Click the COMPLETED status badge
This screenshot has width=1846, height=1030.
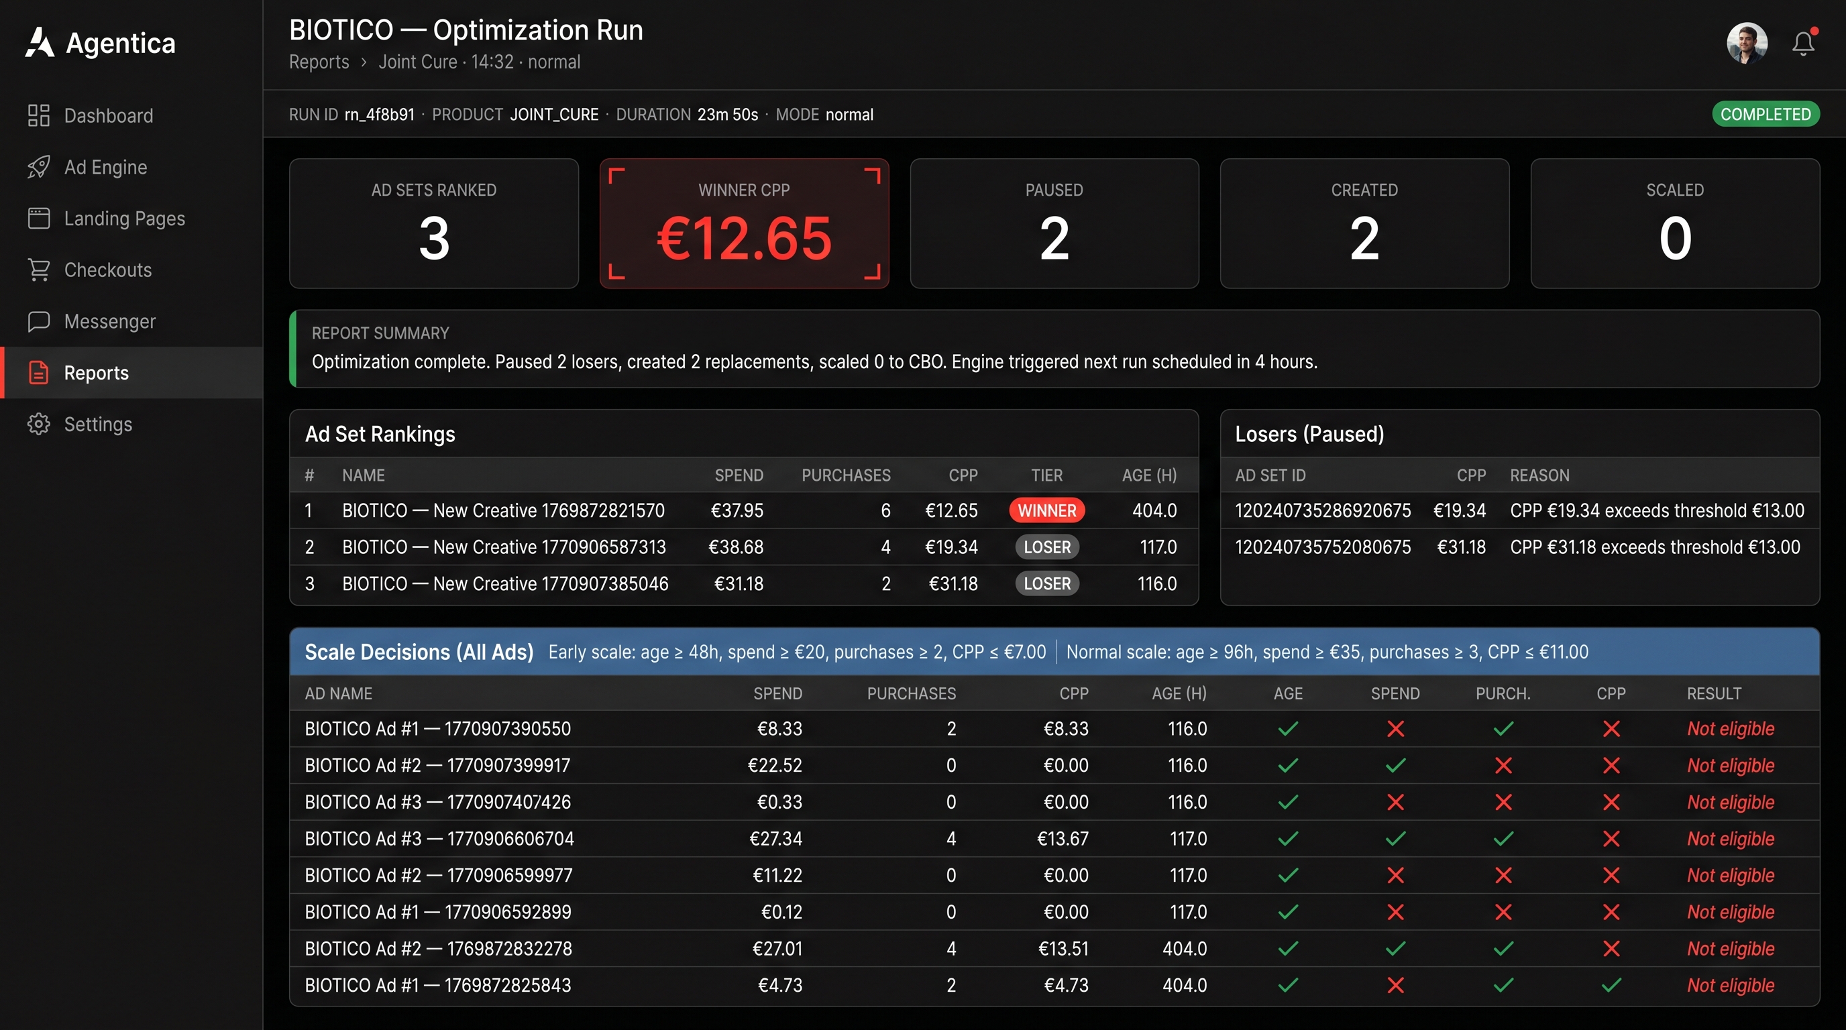point(1765,114)
